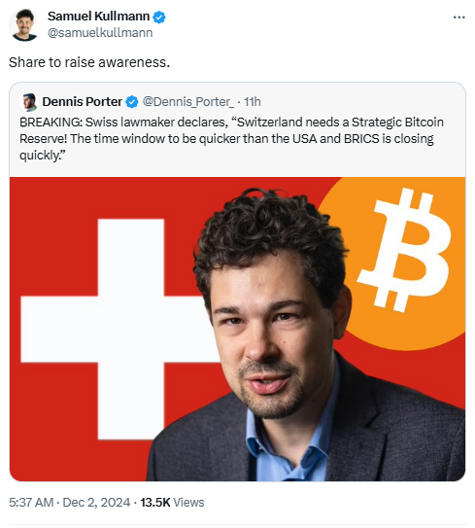This screenshot has height=528, width=475.
Task: Click the verified badge beside Dennis Porter
Action: (x=132, y=102)
